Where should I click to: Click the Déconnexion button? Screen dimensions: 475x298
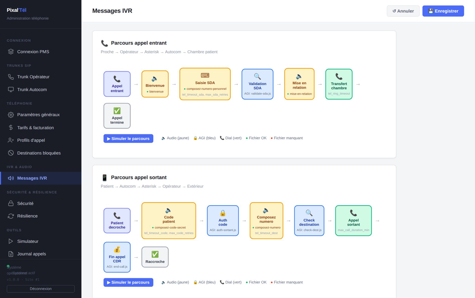click(41, 289)
